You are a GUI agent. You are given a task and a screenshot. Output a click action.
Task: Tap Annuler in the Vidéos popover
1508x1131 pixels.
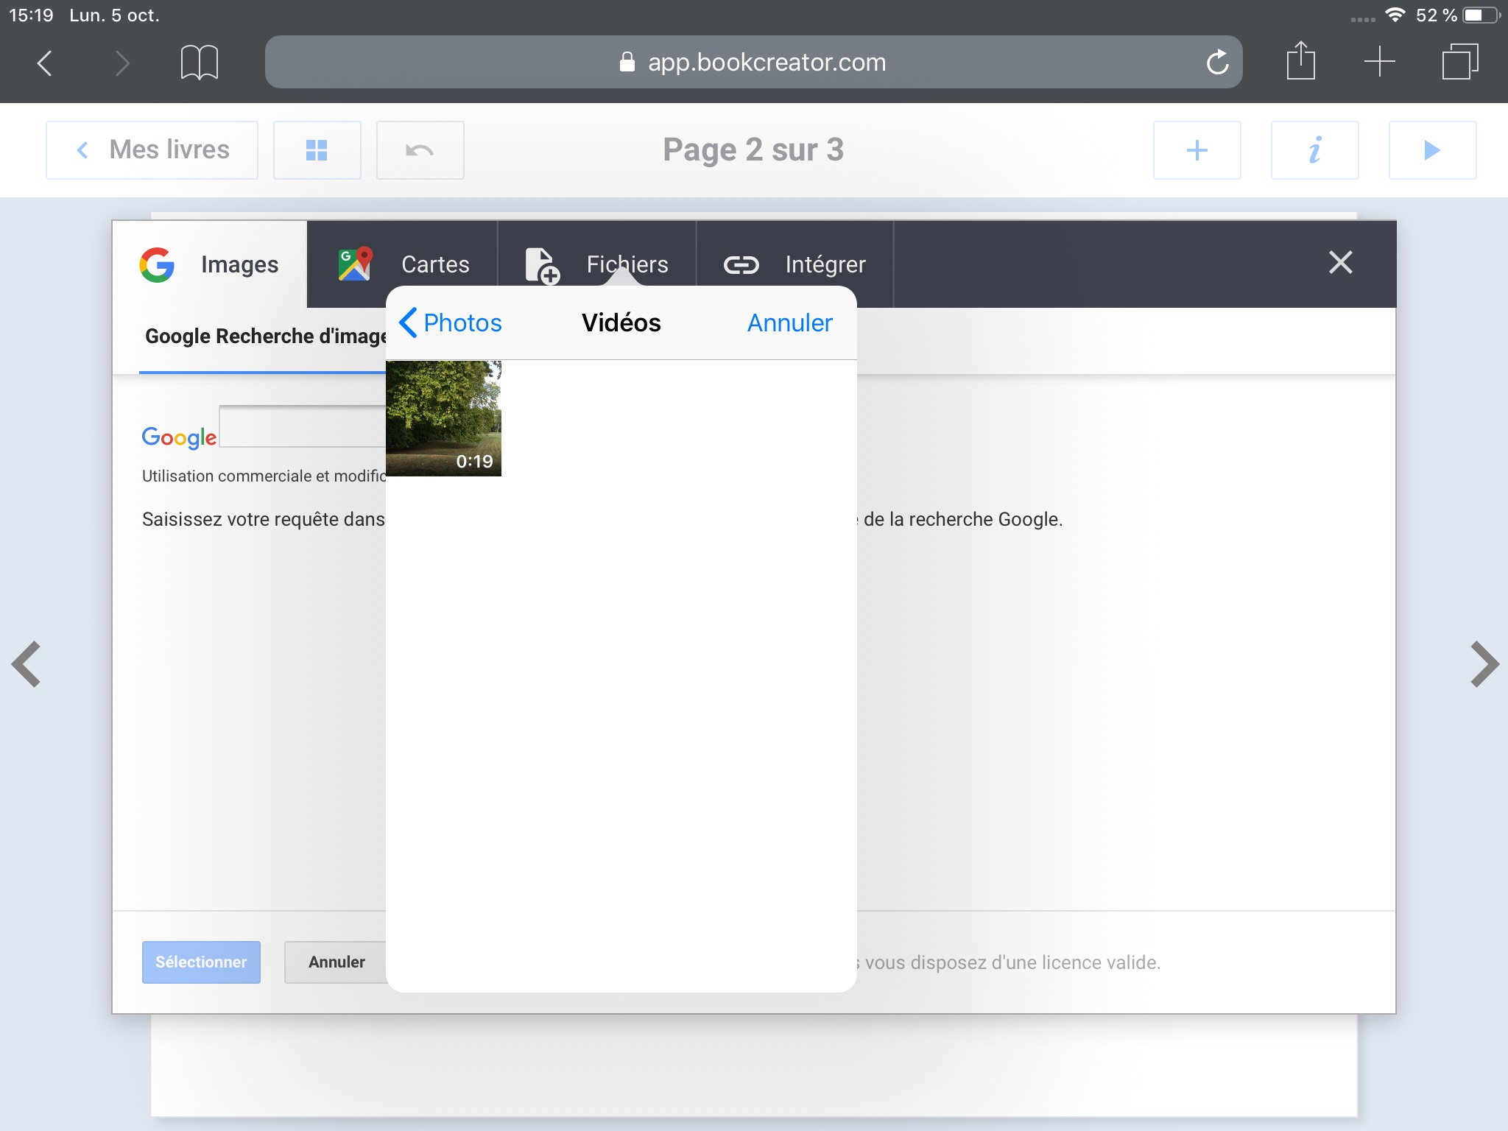[x=789, y=323]
